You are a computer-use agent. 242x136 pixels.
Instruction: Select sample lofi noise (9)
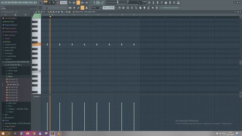click(x=13, y=100)
